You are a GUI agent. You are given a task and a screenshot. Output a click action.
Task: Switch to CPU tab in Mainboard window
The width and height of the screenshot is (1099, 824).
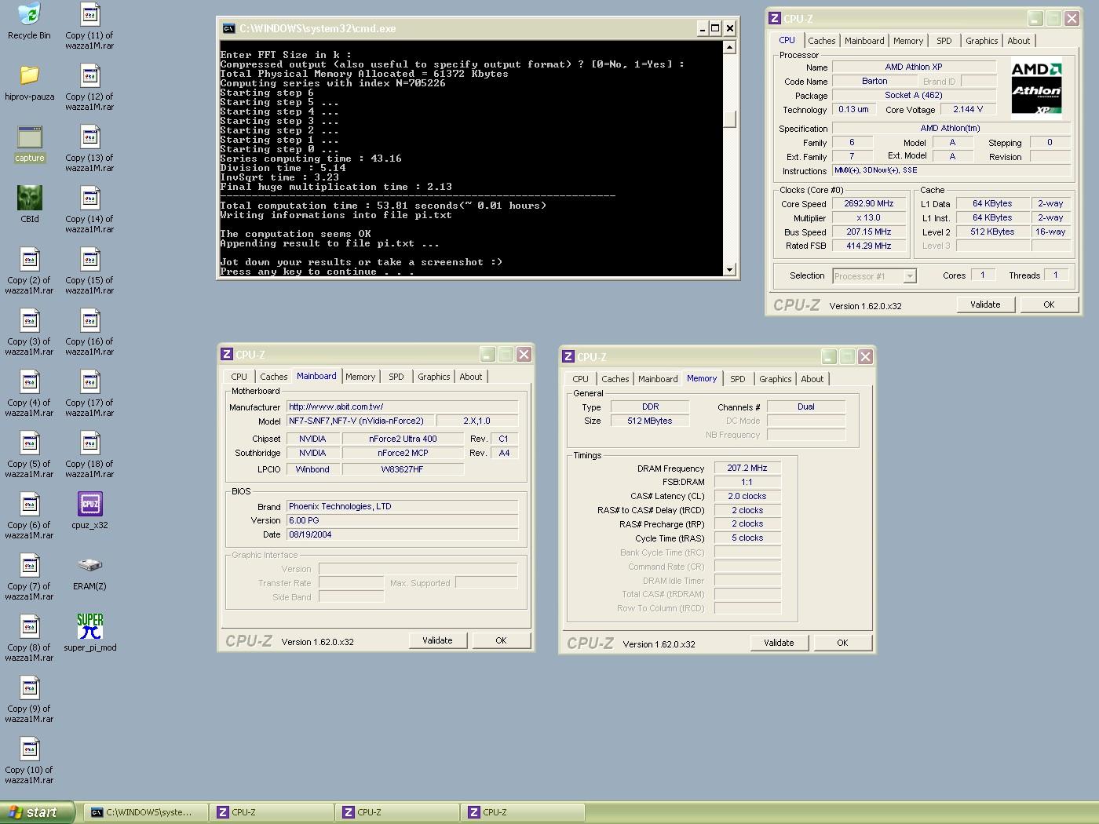239,377
